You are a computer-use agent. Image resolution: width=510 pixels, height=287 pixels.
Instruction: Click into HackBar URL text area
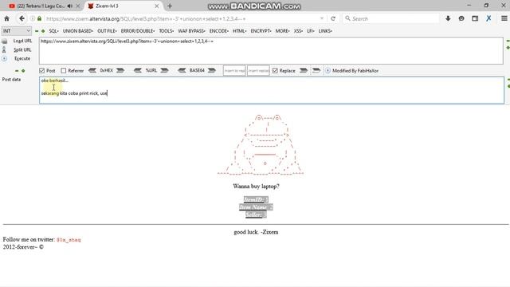(x=271, y=51)
